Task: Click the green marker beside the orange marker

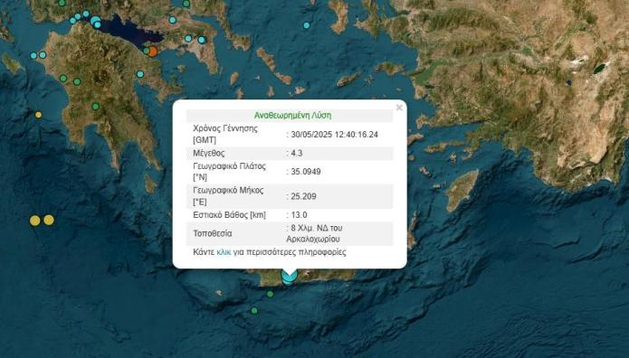Action: [147, 51]
